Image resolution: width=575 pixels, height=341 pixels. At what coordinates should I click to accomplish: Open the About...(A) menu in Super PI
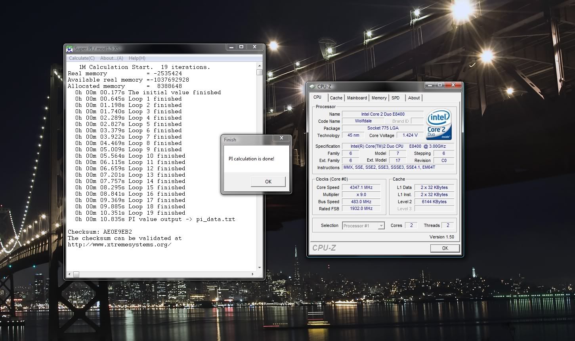(x=112, y=58)
